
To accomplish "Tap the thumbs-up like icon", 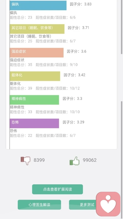I will tap(75, 161).
